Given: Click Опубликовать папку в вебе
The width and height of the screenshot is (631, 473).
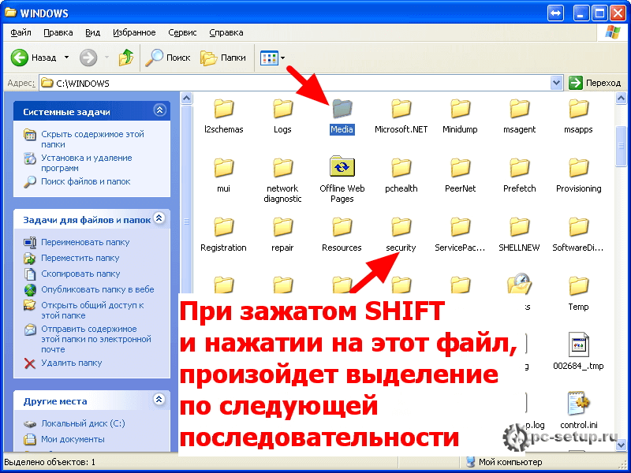Looking at the screenshot, I should 97,289.
